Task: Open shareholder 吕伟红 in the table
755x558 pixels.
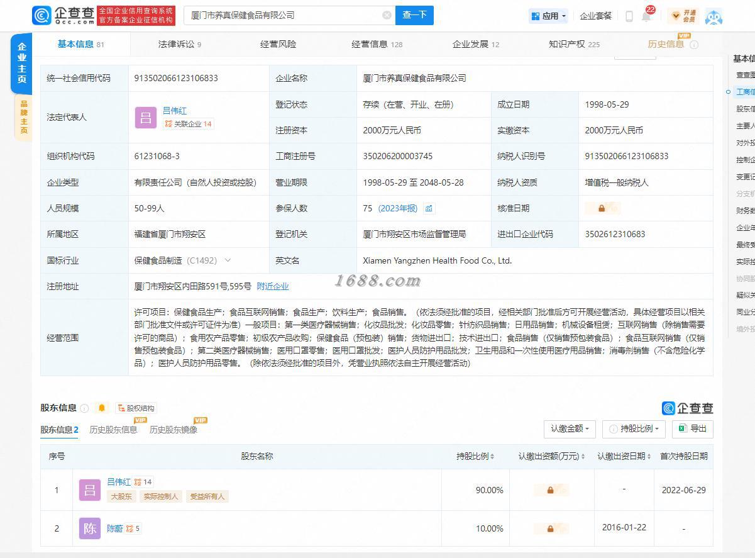Action: [x=119, y=482]
